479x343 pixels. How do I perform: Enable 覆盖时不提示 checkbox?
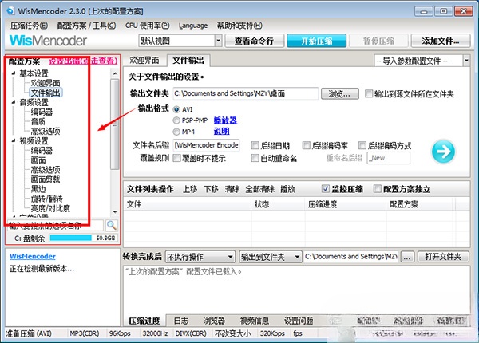tap(177, 158)
